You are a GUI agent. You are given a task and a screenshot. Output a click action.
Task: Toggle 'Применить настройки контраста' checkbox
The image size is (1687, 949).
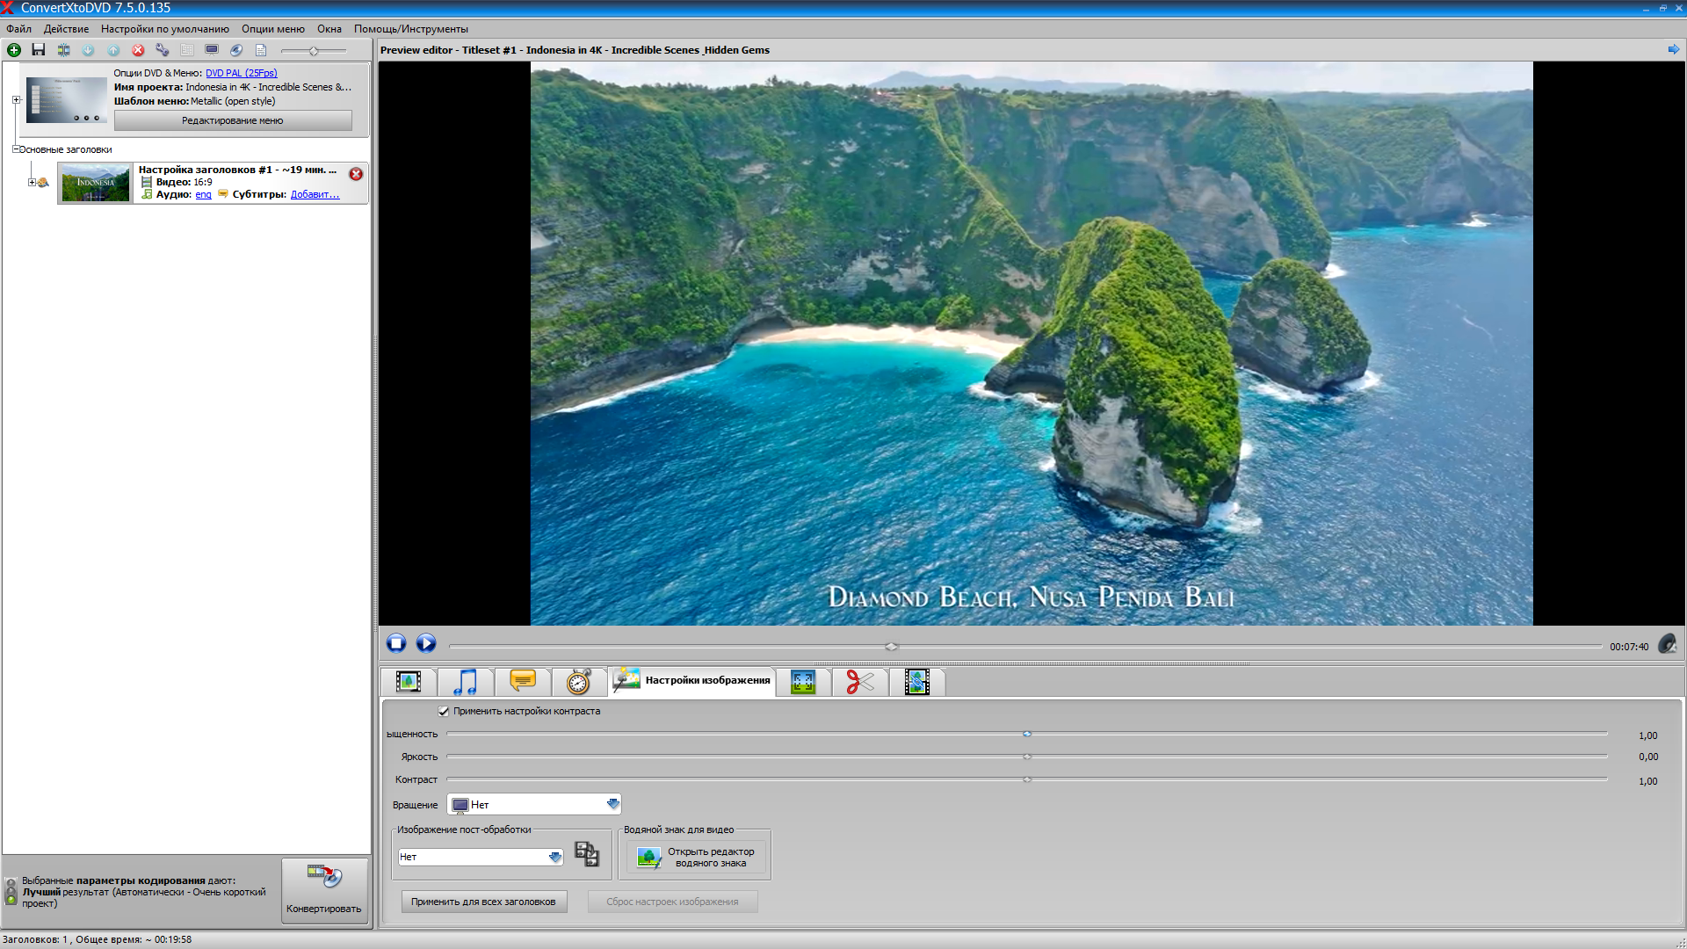[x=444, y=712]
